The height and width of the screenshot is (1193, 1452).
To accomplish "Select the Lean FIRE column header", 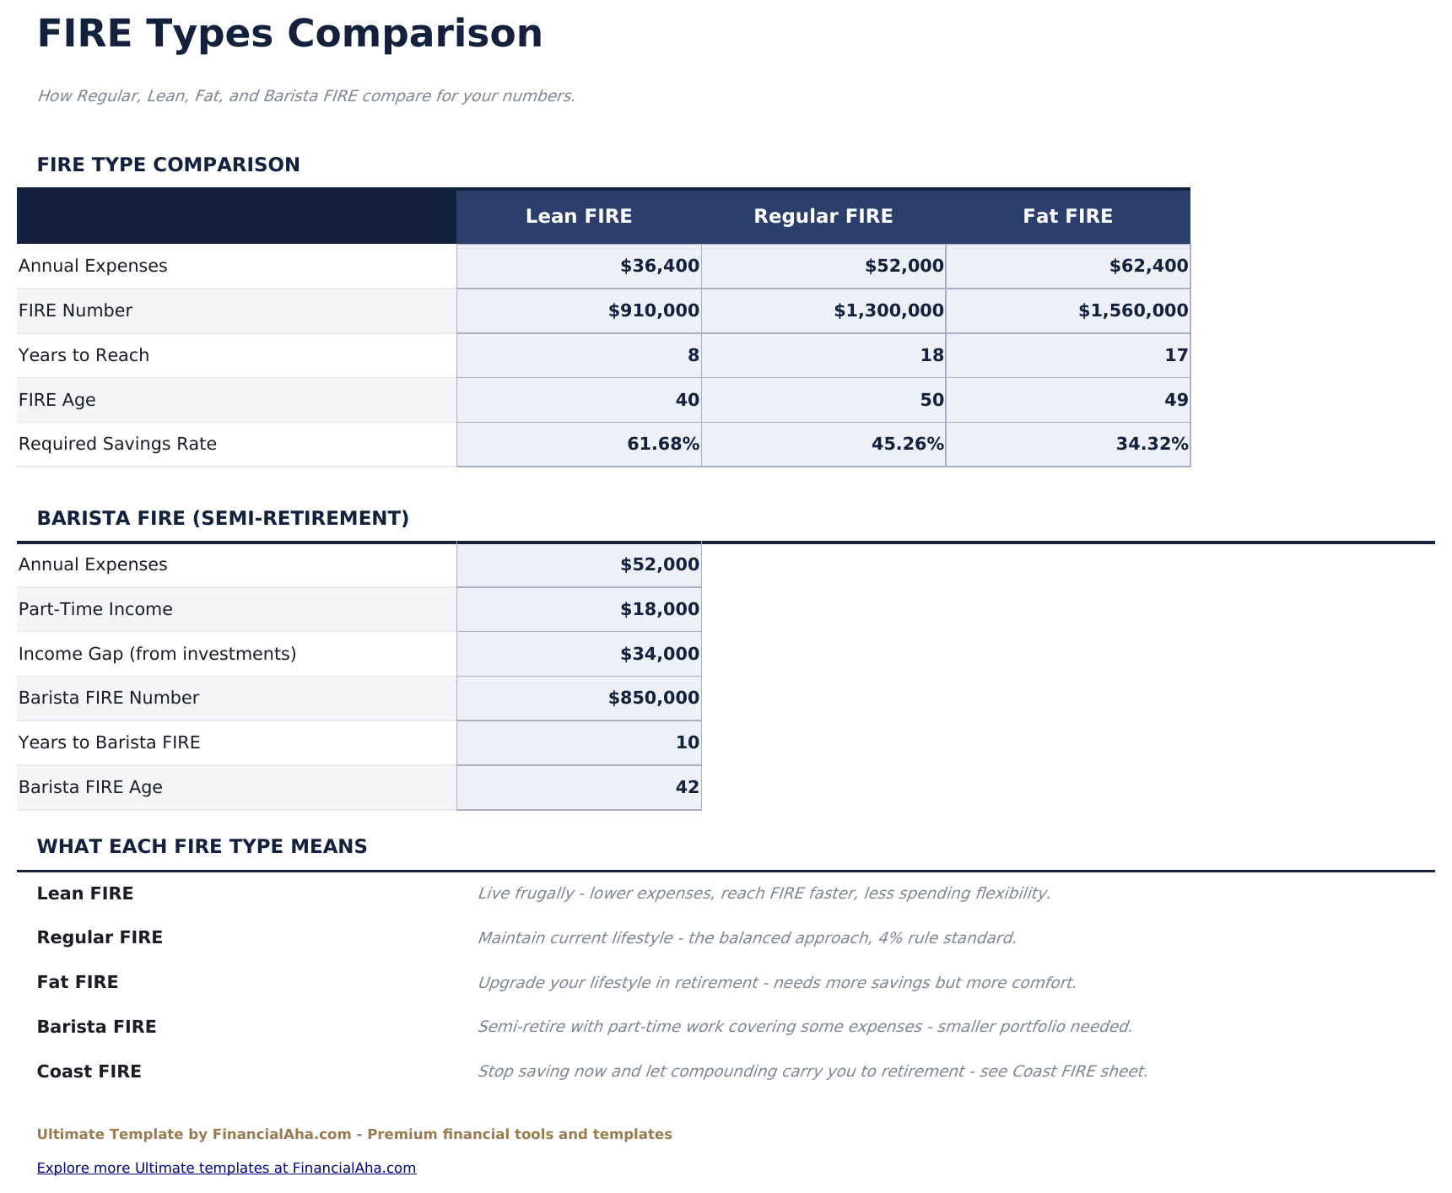I will [x=579, y=216].
